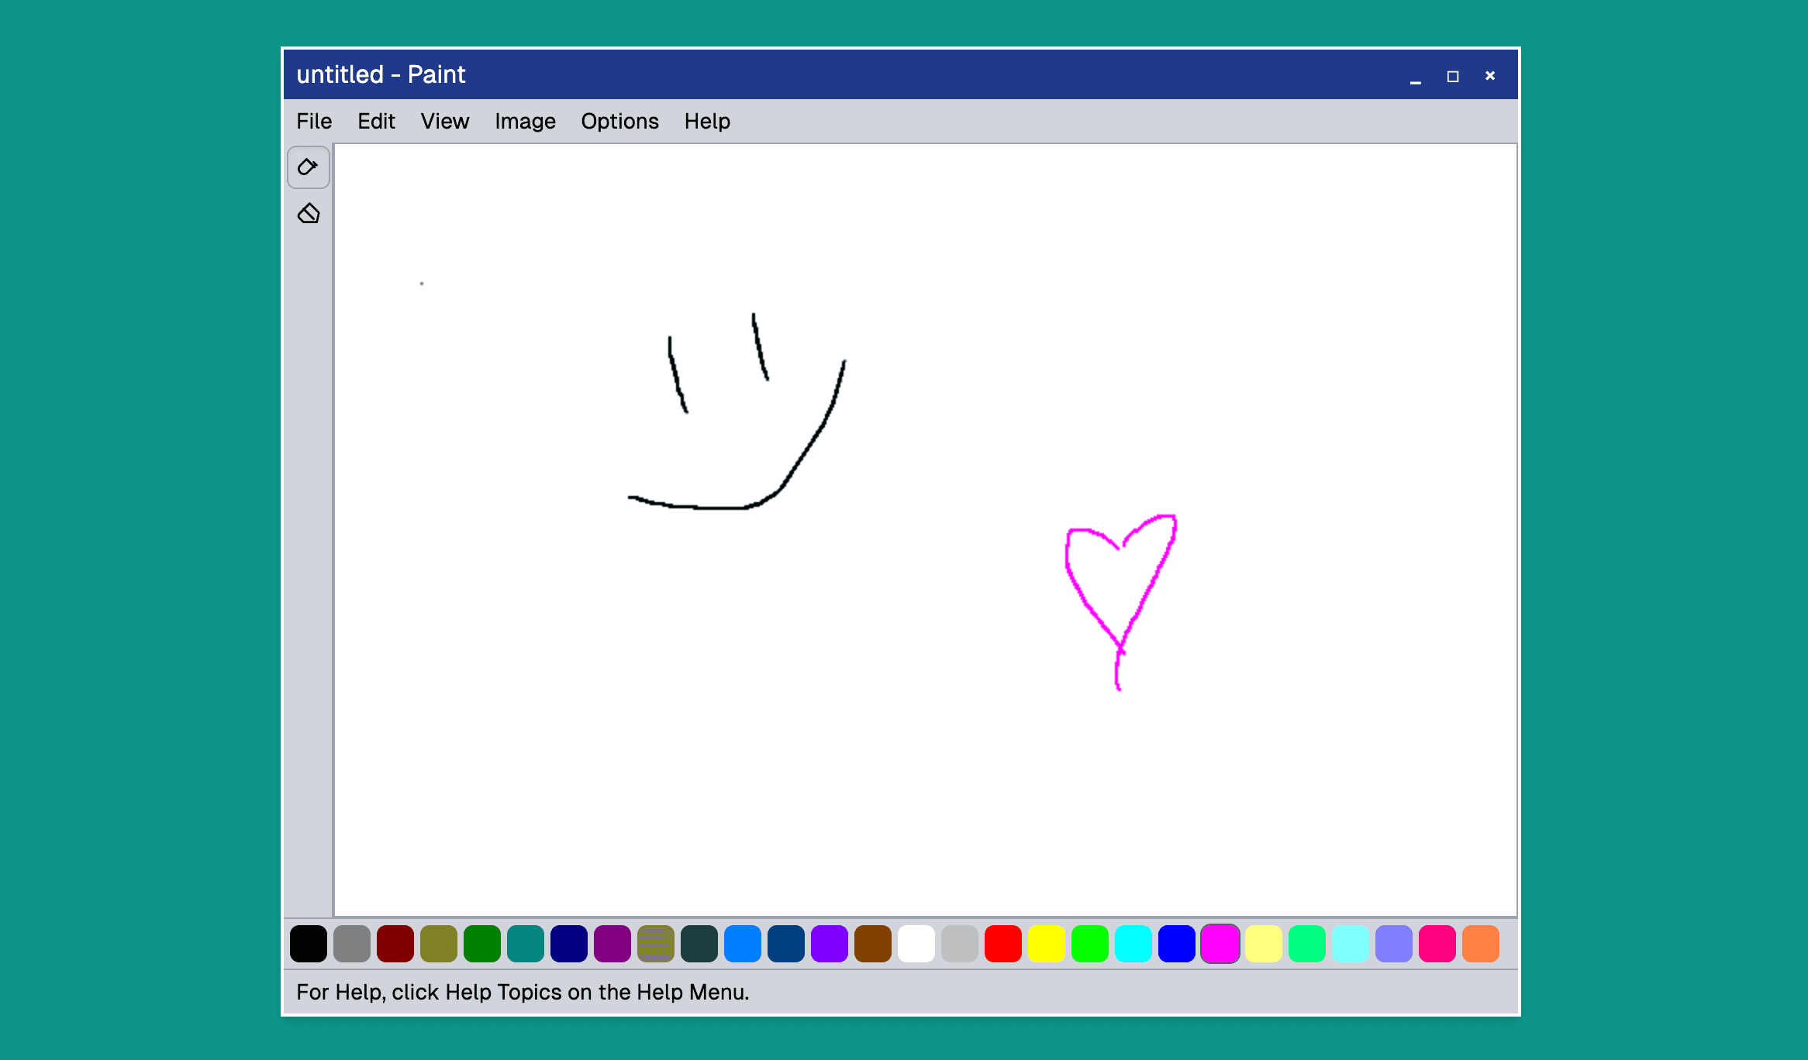Screen dimensions: 1808x1060
Task: Open the Help menu
Action: pos(706,121)
